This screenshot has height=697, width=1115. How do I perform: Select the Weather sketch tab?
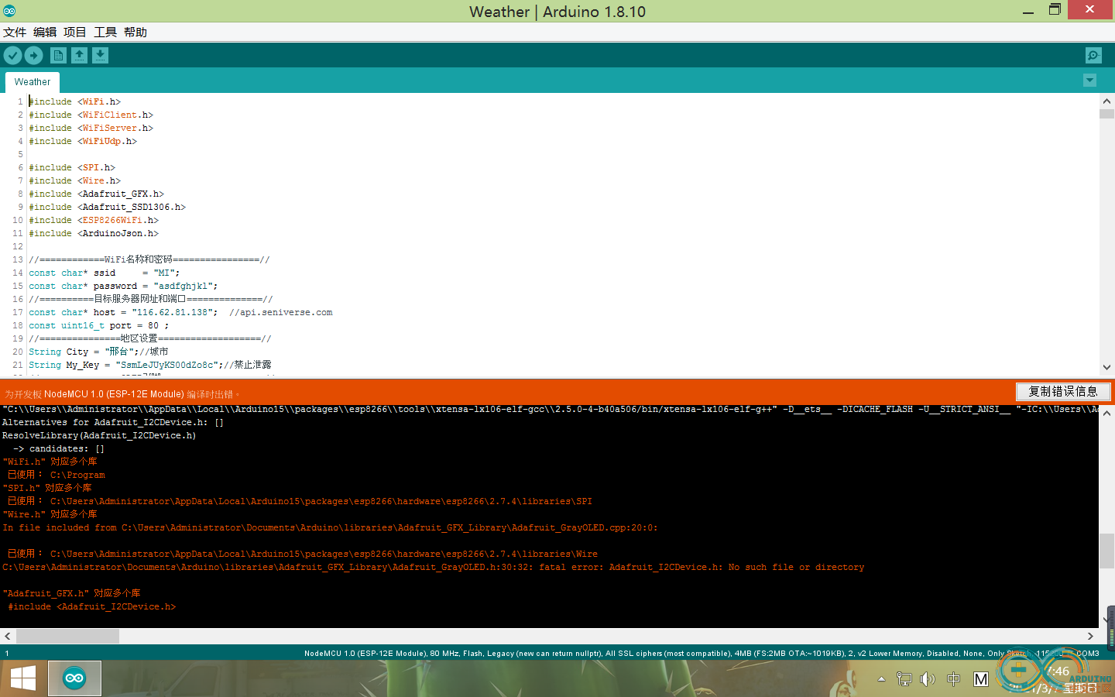point(33,81)
